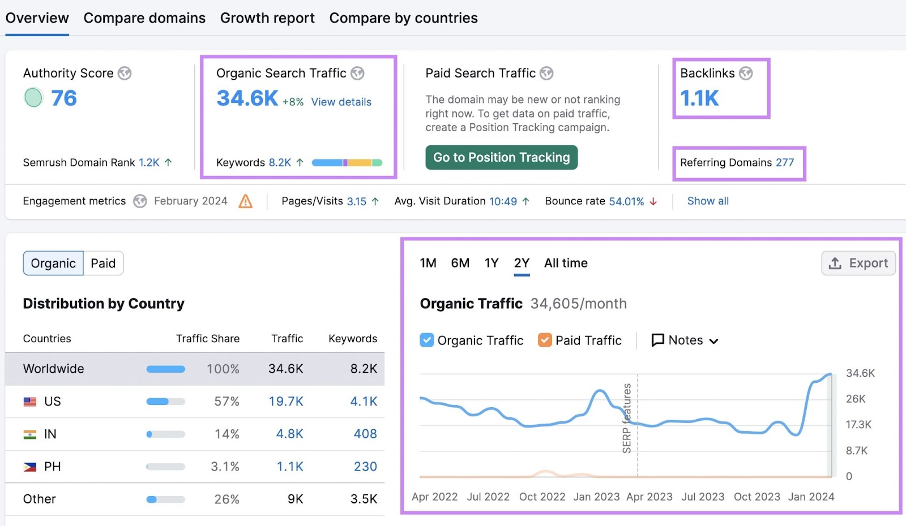This screenshot has width=906, height=526.
Task: Click the Export icon above the traffic chart
Action: click(834, 262)
